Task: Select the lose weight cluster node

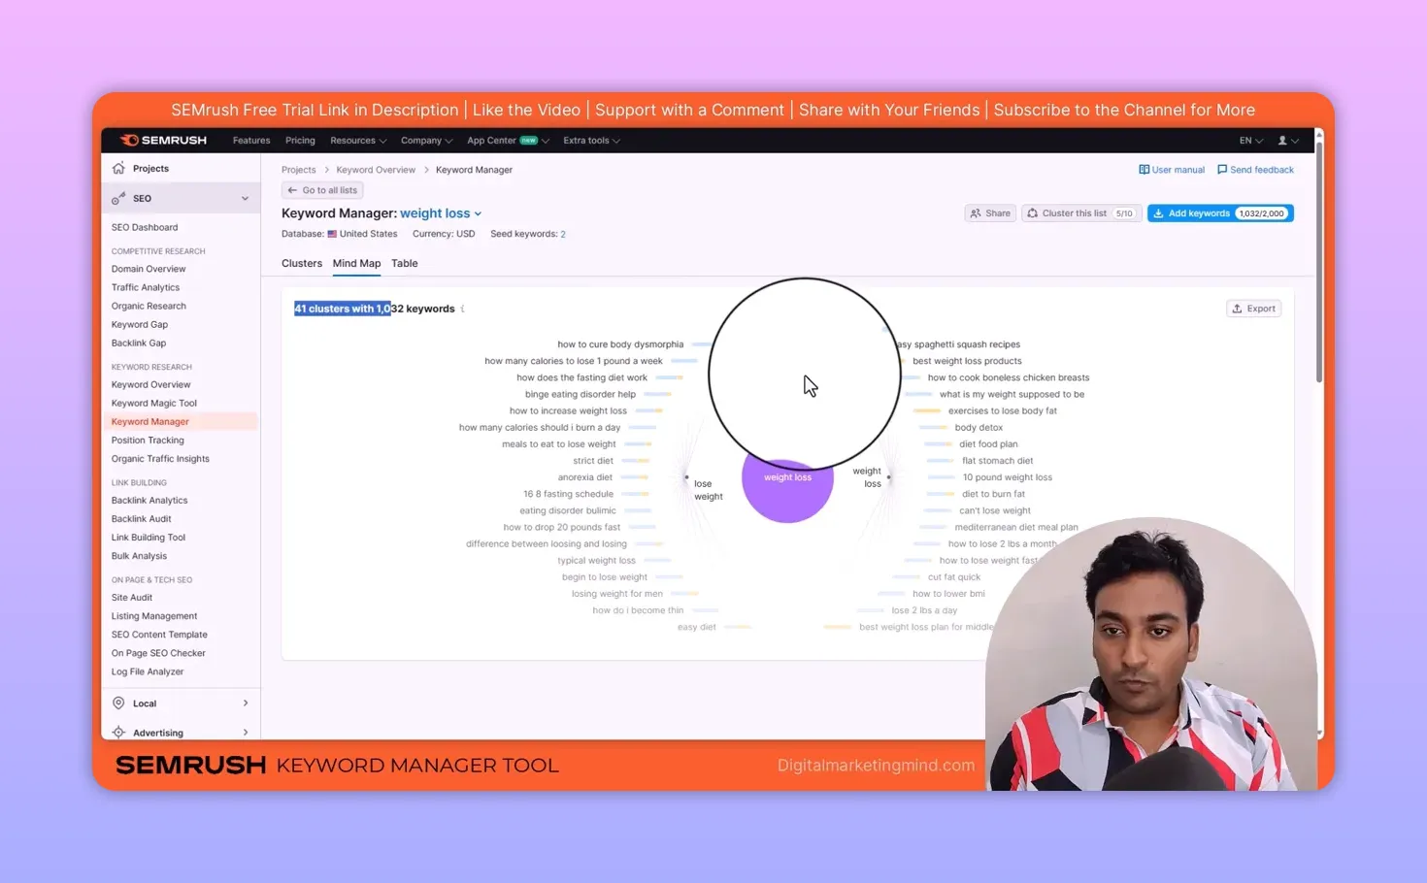Action: click(x=708, y=490)
